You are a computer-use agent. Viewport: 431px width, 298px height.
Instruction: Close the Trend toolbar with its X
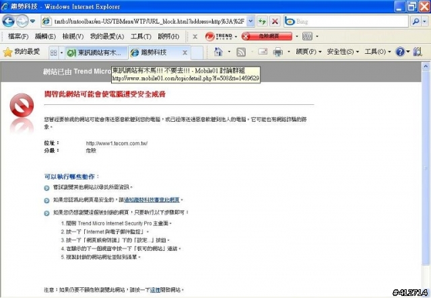pos(195,36)
